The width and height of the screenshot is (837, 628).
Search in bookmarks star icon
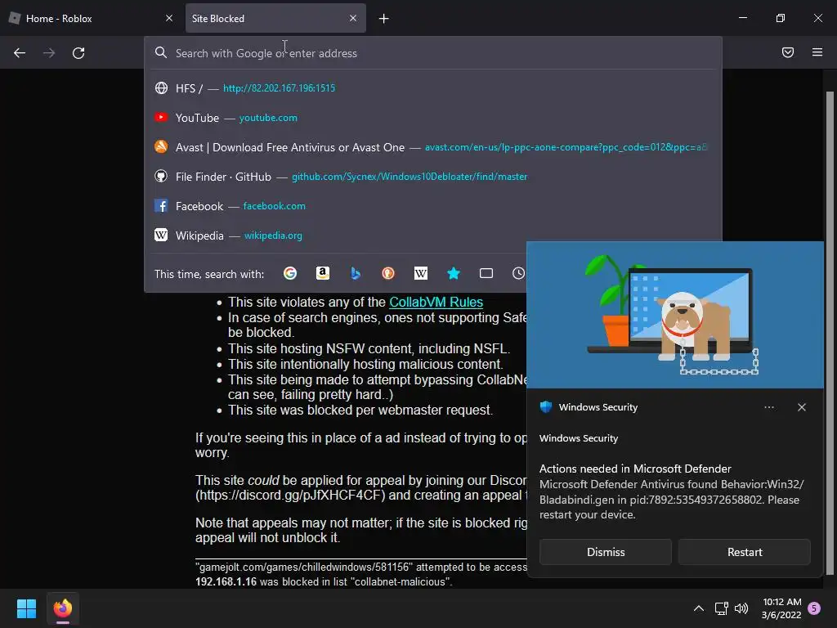[453, 273]
